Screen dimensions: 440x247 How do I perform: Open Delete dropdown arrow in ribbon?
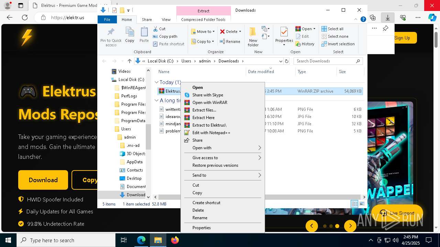240,32
